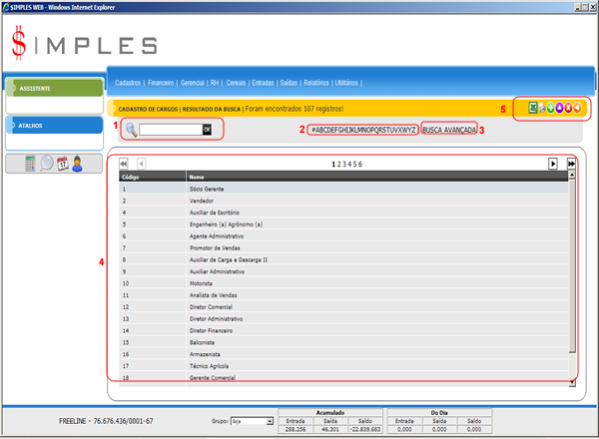The width and height of the screenshot is (599, 439).
Task: Click the green add record icon
Action: [552, 107]
